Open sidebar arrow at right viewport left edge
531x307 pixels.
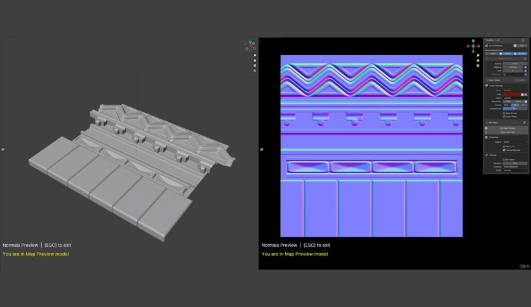262,150
